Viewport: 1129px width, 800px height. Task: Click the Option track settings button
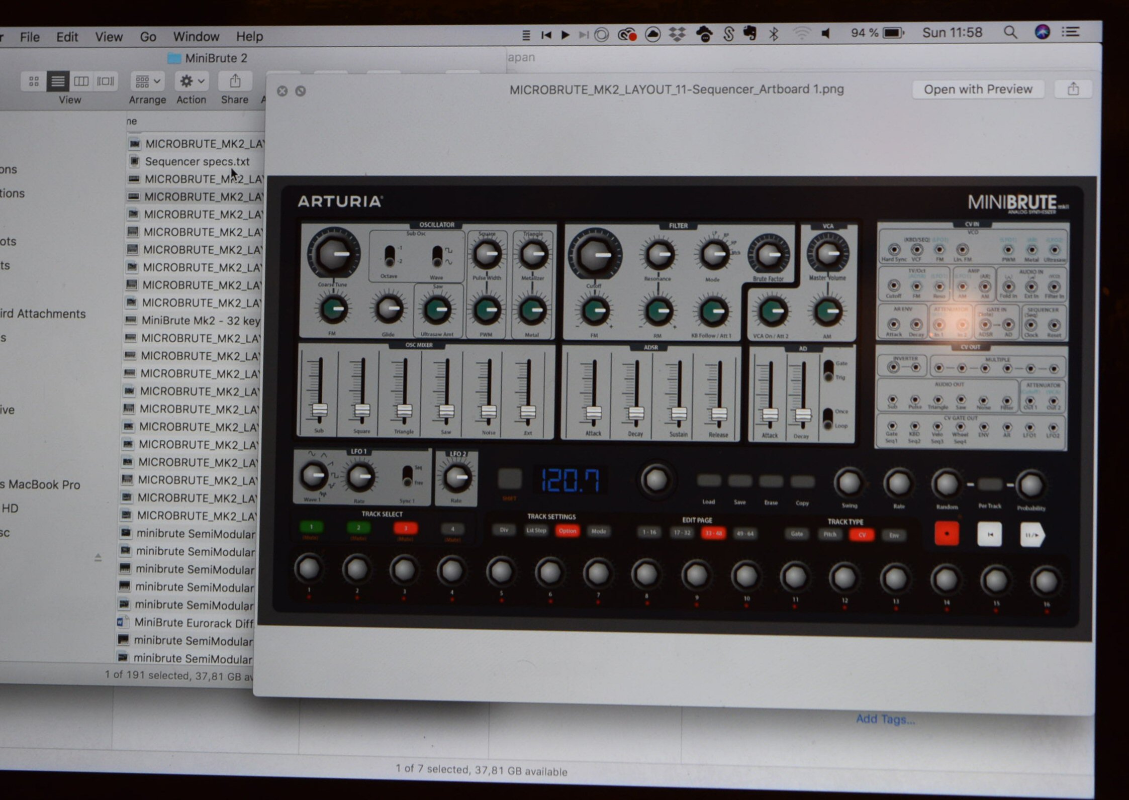[567, 531]
